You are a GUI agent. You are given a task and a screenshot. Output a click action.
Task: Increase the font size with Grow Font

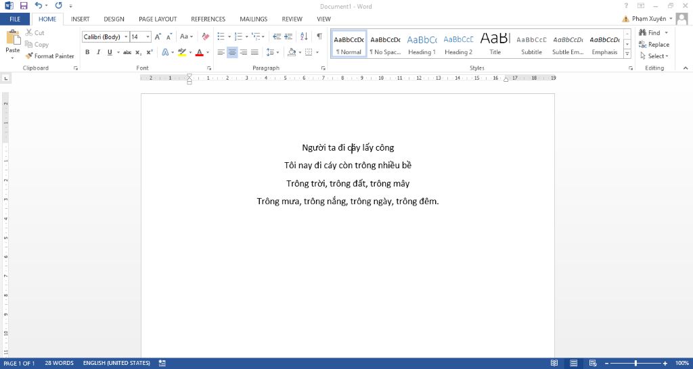click(158, 36)
